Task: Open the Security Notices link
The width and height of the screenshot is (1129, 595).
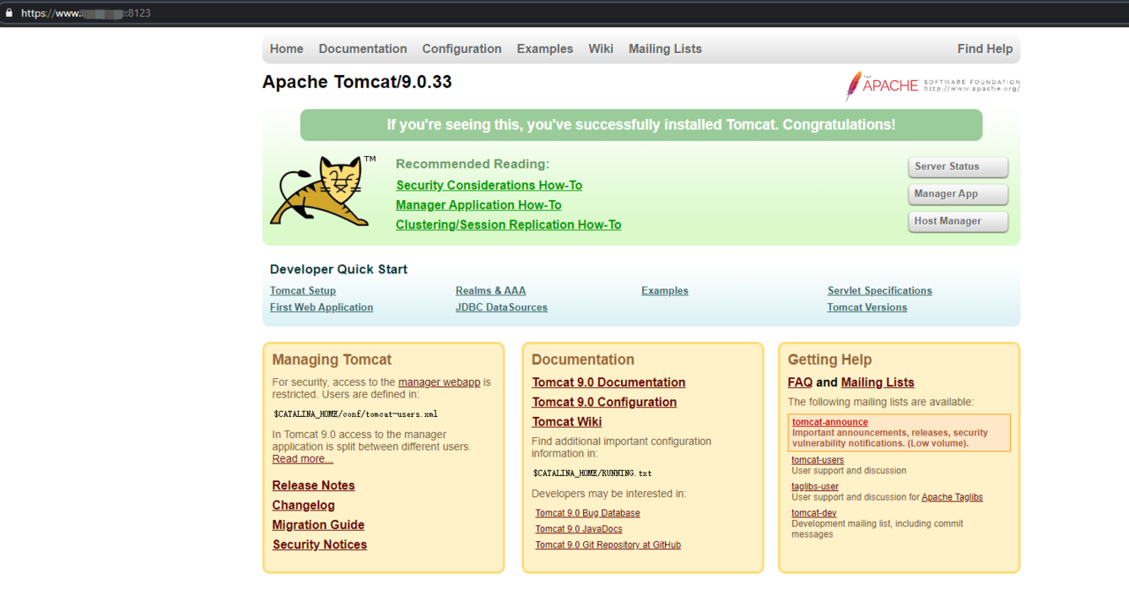Action: [x=319, y=545]
